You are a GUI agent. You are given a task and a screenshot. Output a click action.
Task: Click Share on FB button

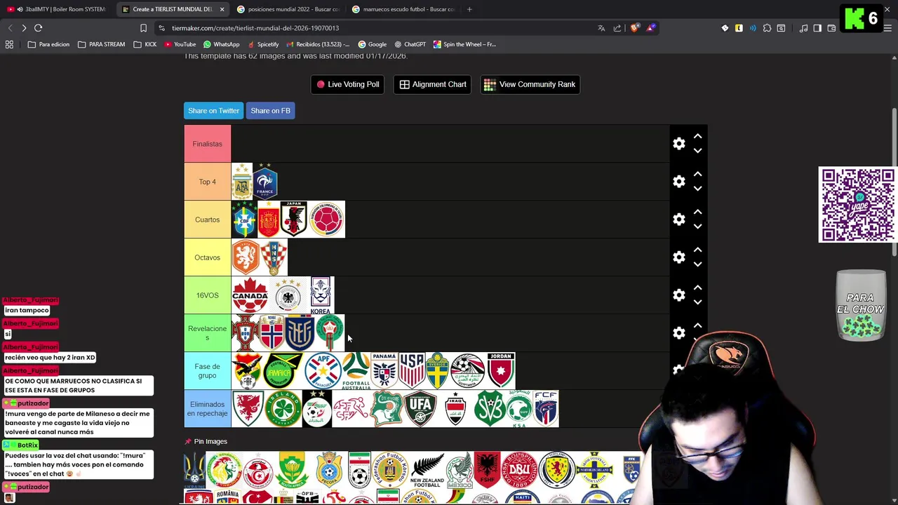[270, 111]
